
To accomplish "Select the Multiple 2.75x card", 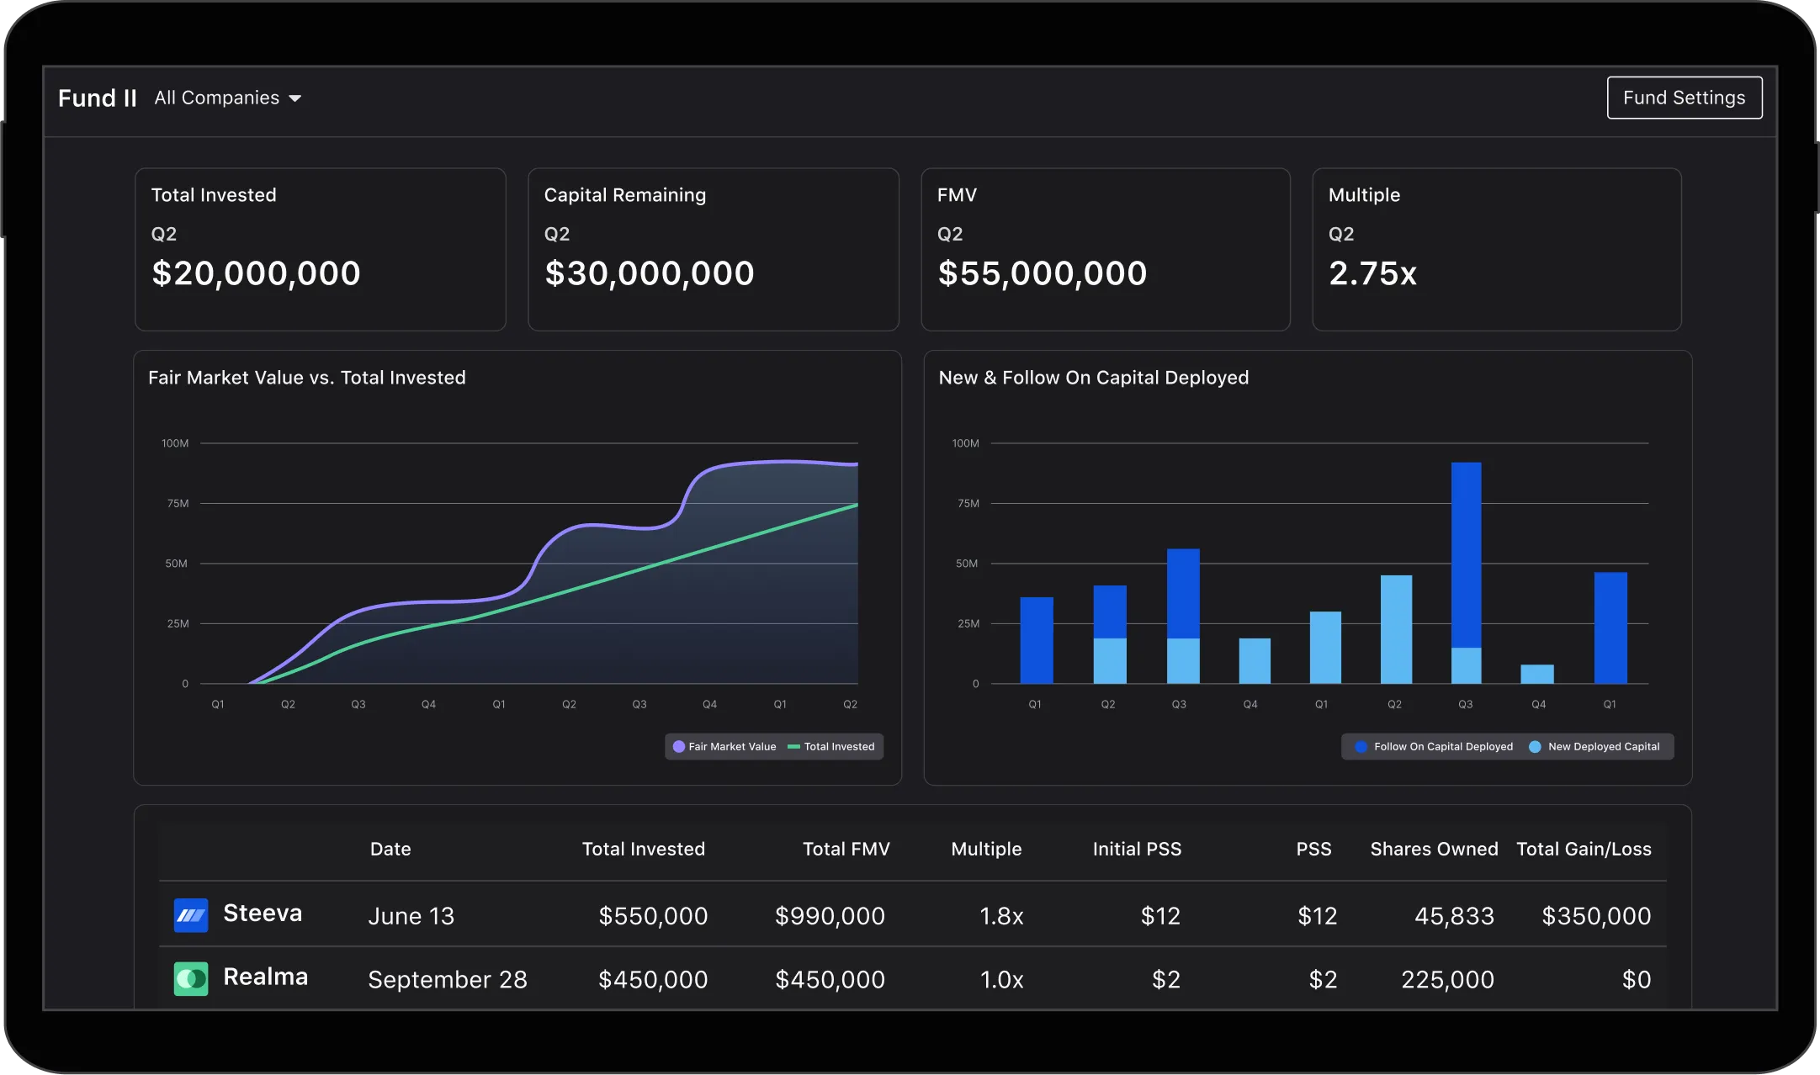I will pyautogui.click(x=1497, y=250).
